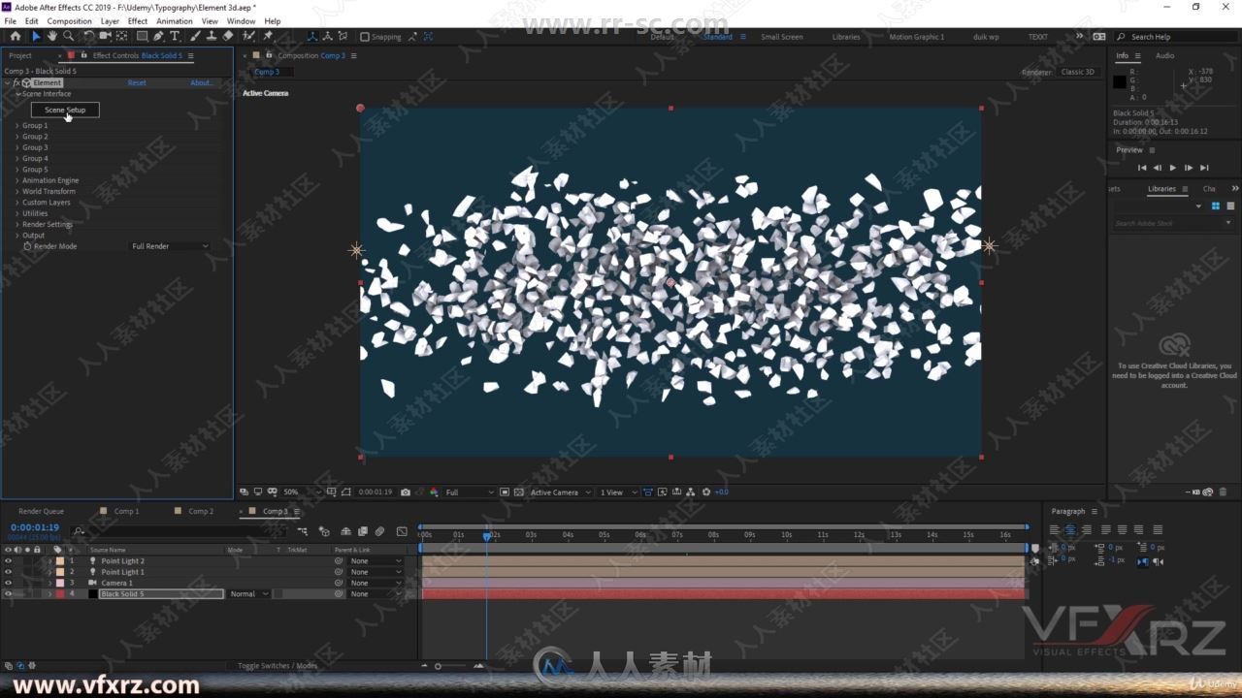Expand the Render Settings section
The image size is (1242, 698).
(17, 225)
